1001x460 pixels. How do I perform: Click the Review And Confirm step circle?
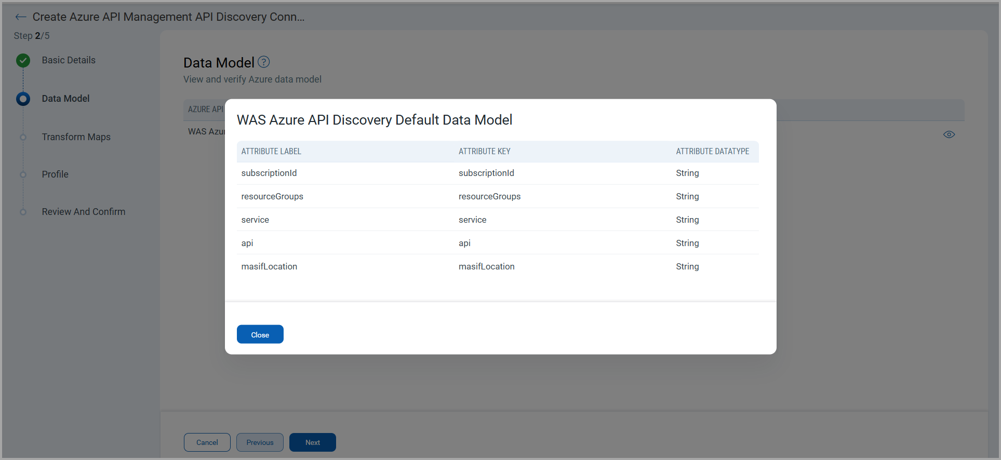23,212
